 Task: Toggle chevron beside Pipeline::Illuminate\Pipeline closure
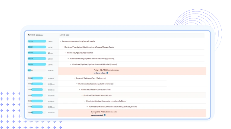71,64
